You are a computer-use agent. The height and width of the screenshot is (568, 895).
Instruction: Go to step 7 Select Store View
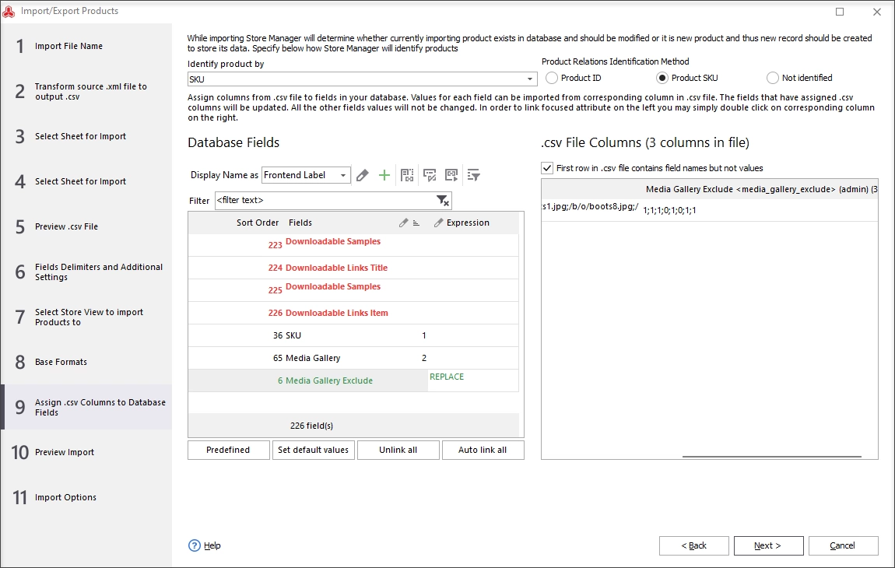coord(86,317)
